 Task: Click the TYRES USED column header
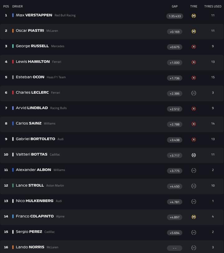213,6
